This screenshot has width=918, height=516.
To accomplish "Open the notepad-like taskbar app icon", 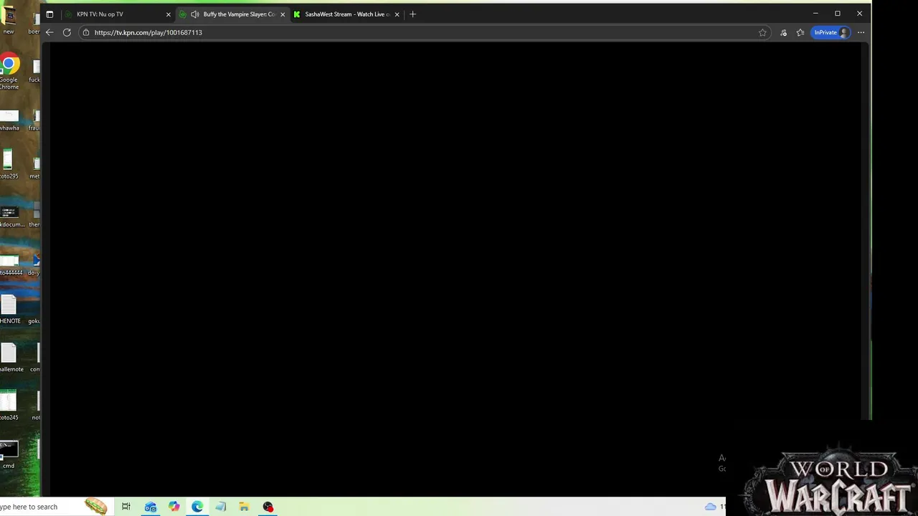I will (x=221, y=507).
